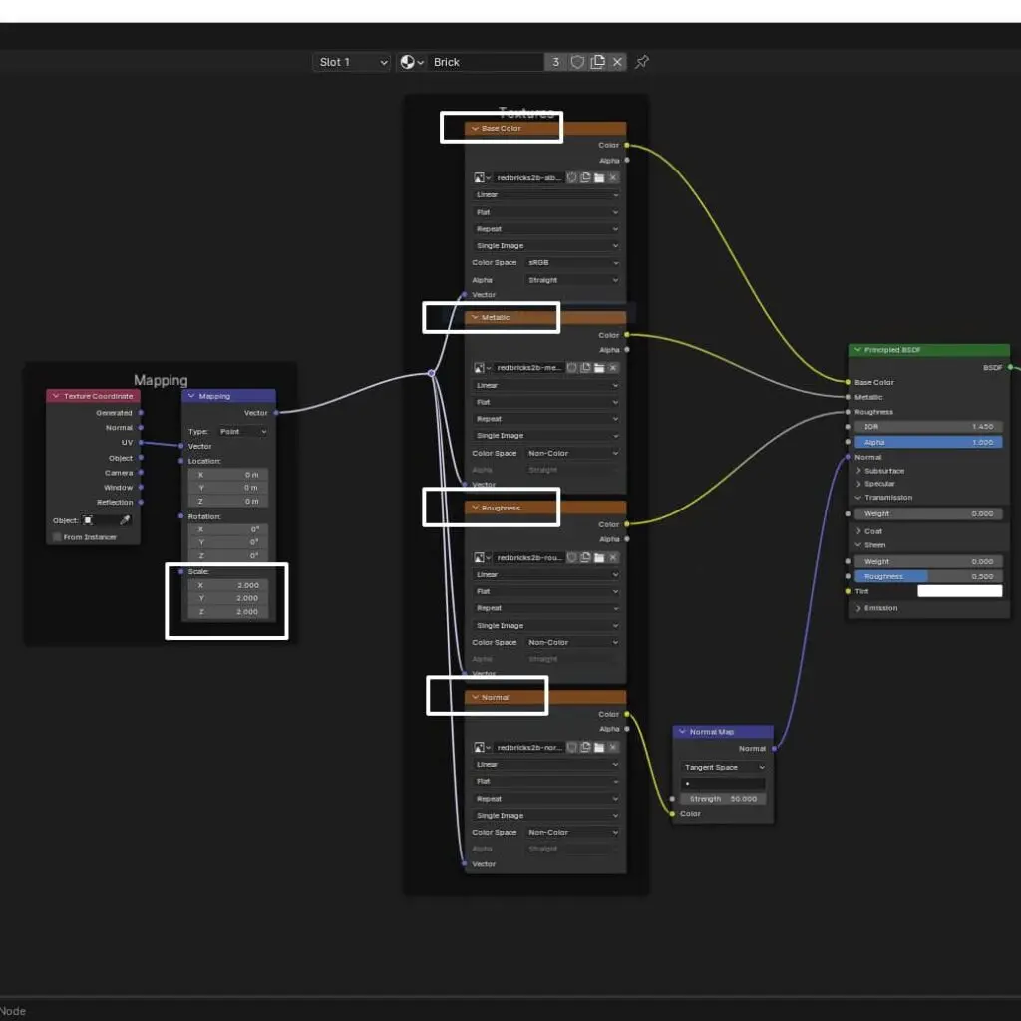Open sRGB Color Space dropdown in Base Color node
The height and width of the screenshot is (1021, 1021).
coord(572,263)
